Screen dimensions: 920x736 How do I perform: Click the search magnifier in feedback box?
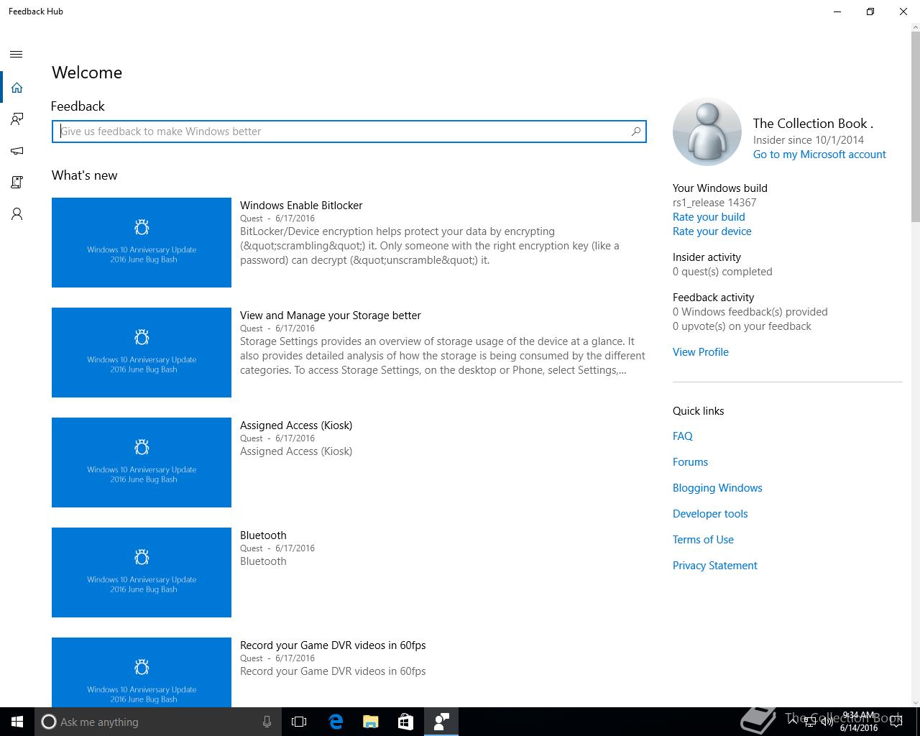click(635, 132)
